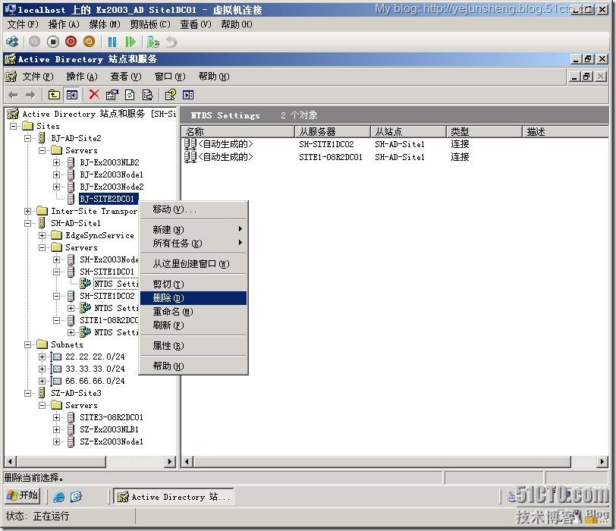Screen dimensions: 616x531
Task: Expand the BJ-Ex2003Node1 server node
Action: (x=57, y=174)
